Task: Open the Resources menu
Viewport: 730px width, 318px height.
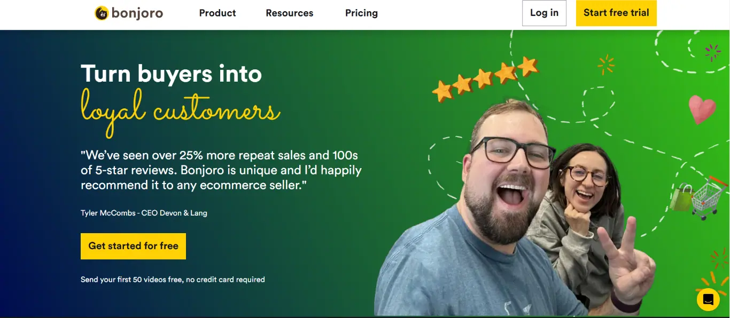Action: pyautogui.click(x=290, y=13)
